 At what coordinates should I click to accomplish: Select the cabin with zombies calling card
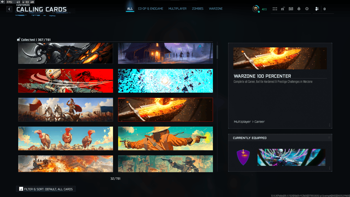tap(165, 53)
